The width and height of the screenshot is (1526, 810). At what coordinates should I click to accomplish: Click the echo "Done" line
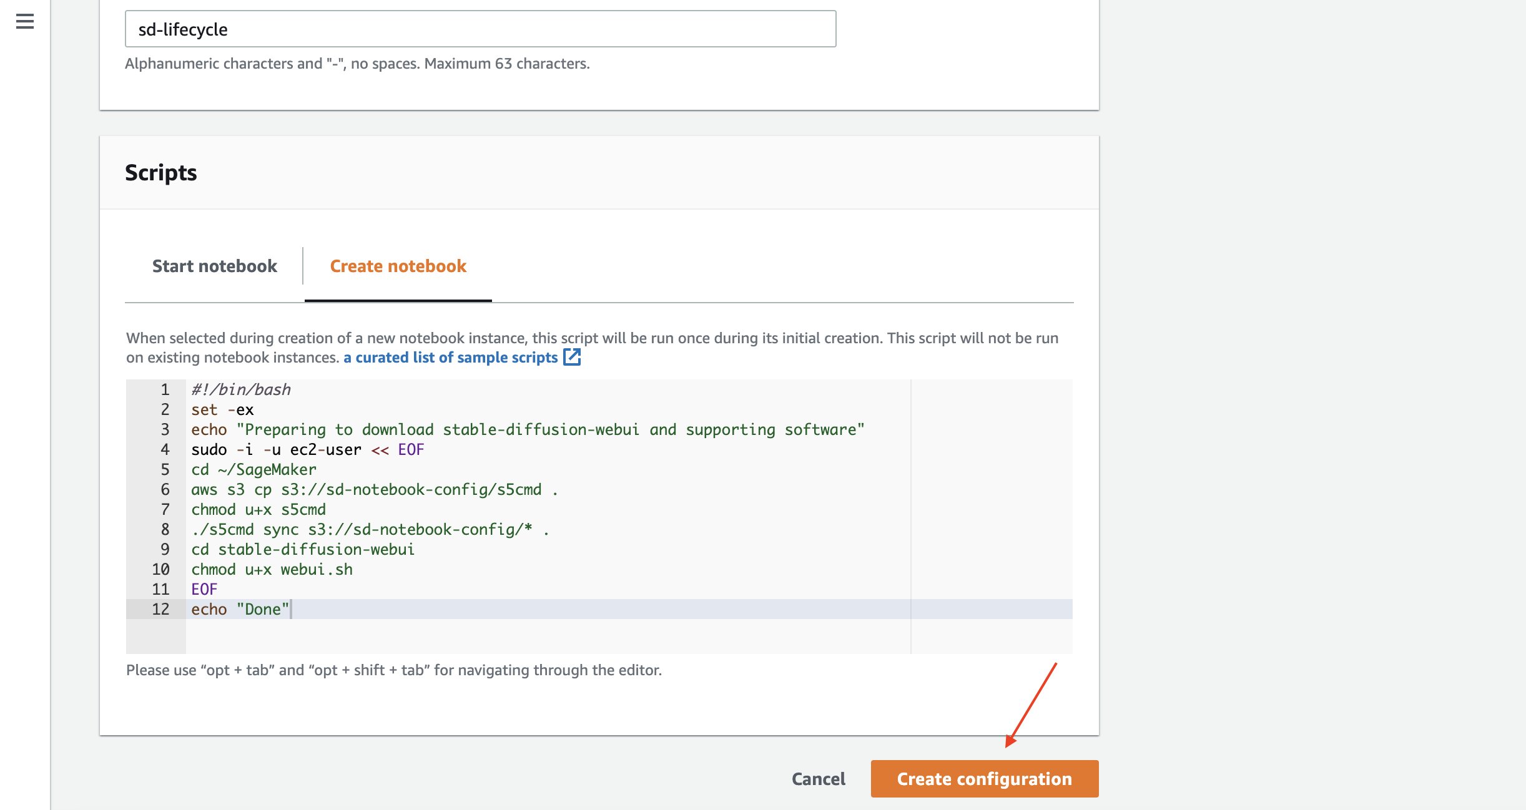(x=240, y=608)
